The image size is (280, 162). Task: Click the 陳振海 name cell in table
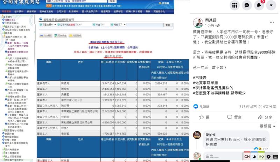pos(80,83)
